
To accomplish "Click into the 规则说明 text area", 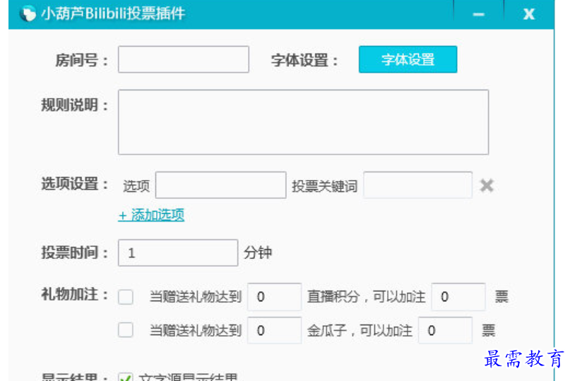I will click(303, 122).
